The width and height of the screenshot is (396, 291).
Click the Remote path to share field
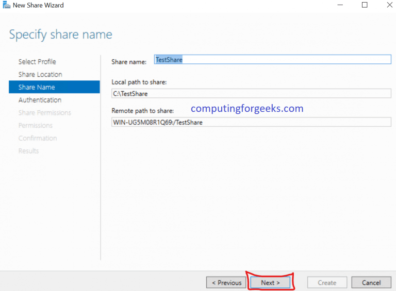tap(251, 122)
